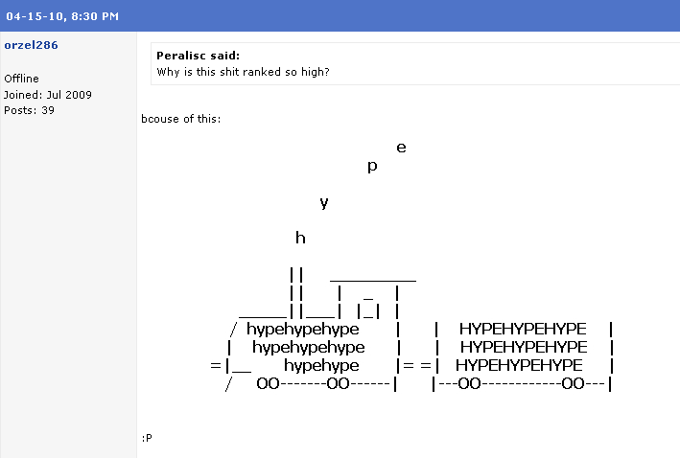Image resolution: width=680 pixels, height=458 pixels.
Task: Click the "Posts: 39" counter text
Action: point(29,110)
